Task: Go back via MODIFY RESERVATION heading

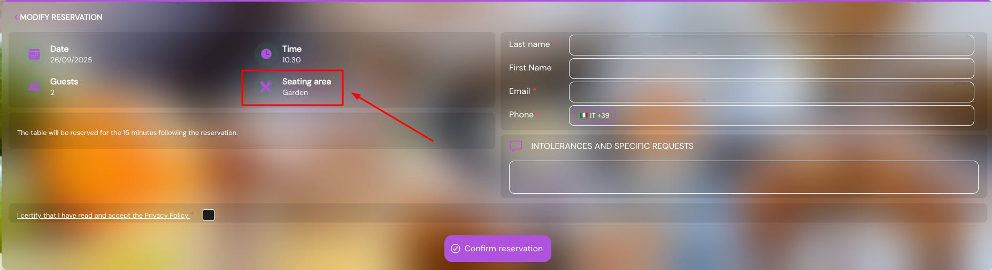Action: pyautogui.click(x=61, y=17)
